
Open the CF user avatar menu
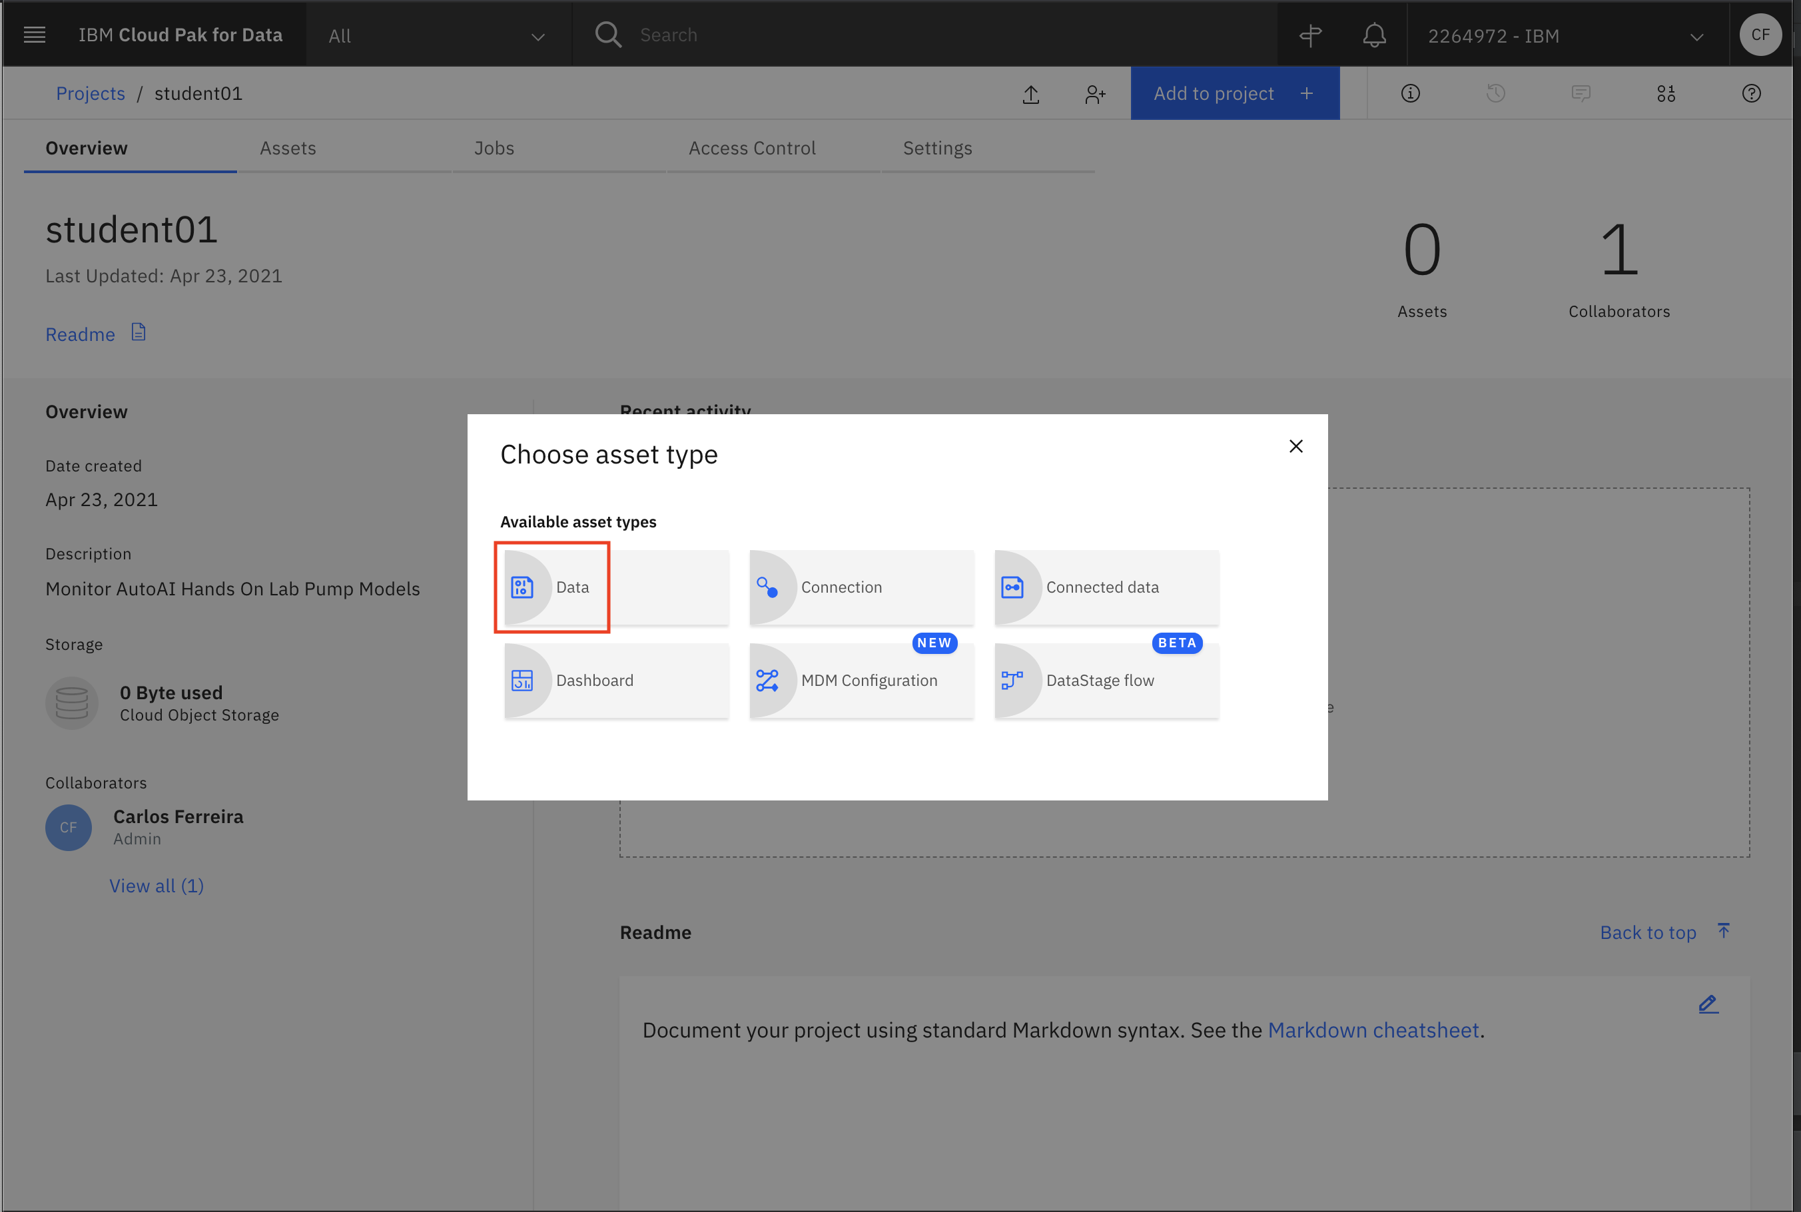(x=1760, y=35)
